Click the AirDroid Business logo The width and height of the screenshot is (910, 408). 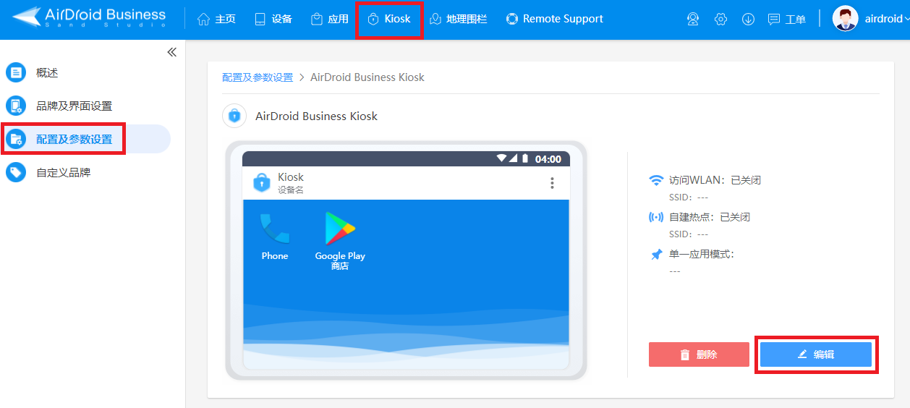click(x=89, y=18)
